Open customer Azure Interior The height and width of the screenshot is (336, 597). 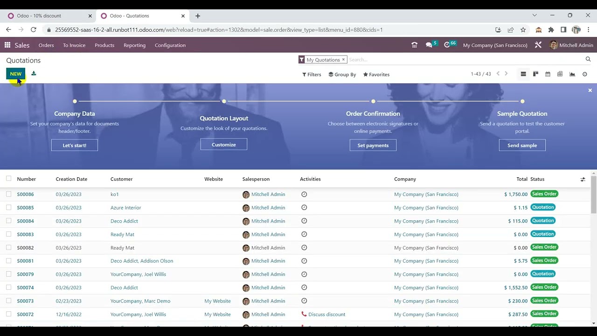point(125,207)
